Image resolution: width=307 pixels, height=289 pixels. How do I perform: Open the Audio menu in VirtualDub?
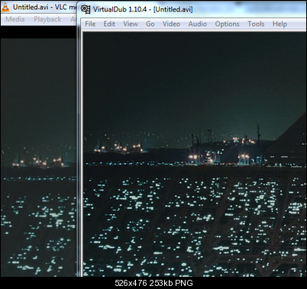coord(197,24)
